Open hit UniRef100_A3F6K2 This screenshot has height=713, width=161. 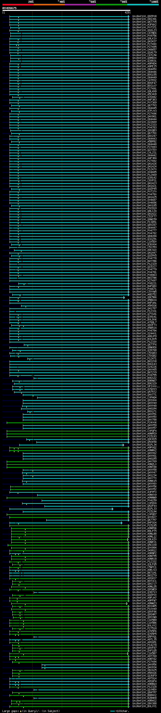tap(144, 25)
